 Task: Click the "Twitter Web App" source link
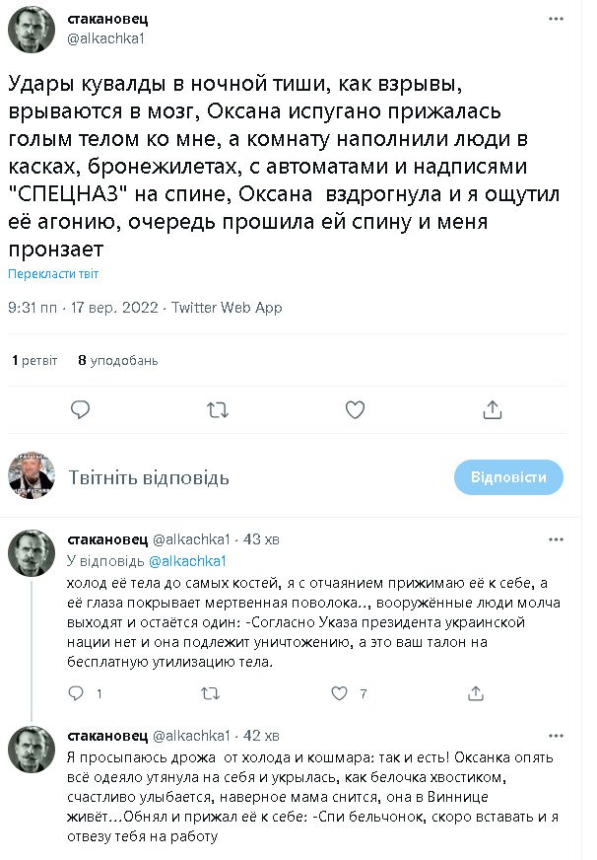pyautogui.click(x=227, y=308)
